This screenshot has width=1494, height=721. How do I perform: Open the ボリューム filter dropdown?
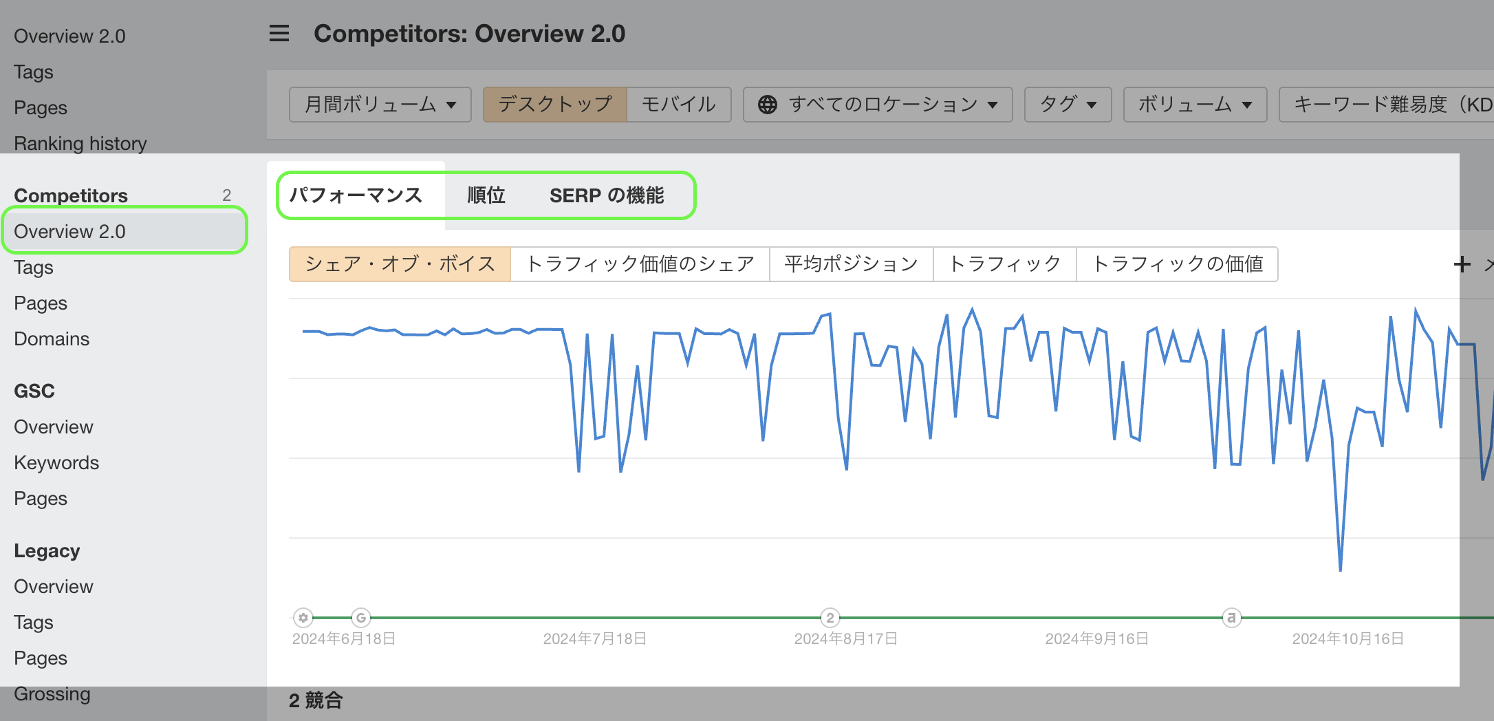point(1195,105)
